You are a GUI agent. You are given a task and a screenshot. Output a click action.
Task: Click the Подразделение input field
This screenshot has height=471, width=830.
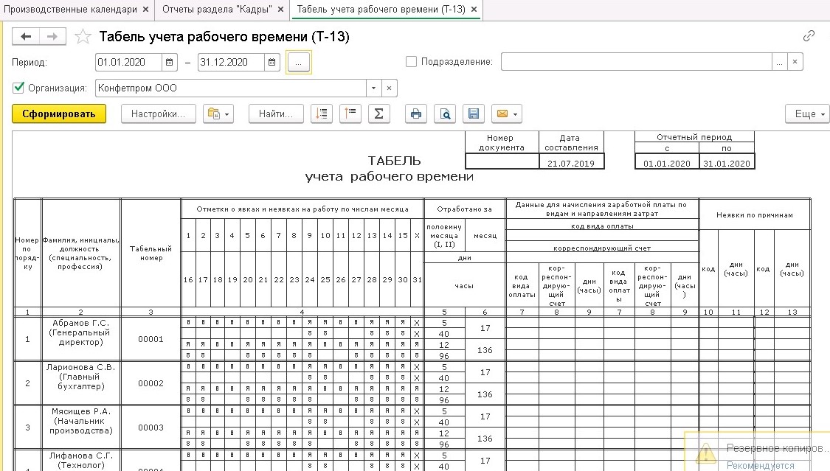click(x=636, y=62)
